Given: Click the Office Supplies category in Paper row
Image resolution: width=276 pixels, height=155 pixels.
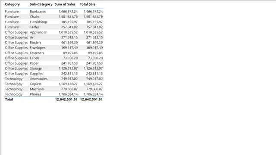Looking at the screenshot, I should [x=16, y=63].
